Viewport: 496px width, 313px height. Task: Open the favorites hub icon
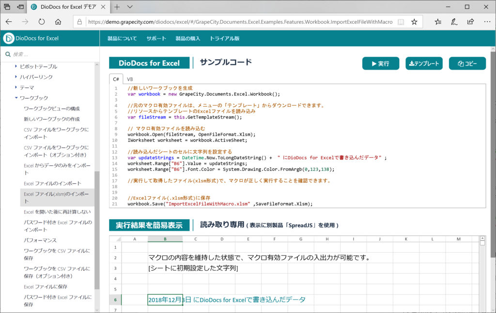click(x=438, y=22)
